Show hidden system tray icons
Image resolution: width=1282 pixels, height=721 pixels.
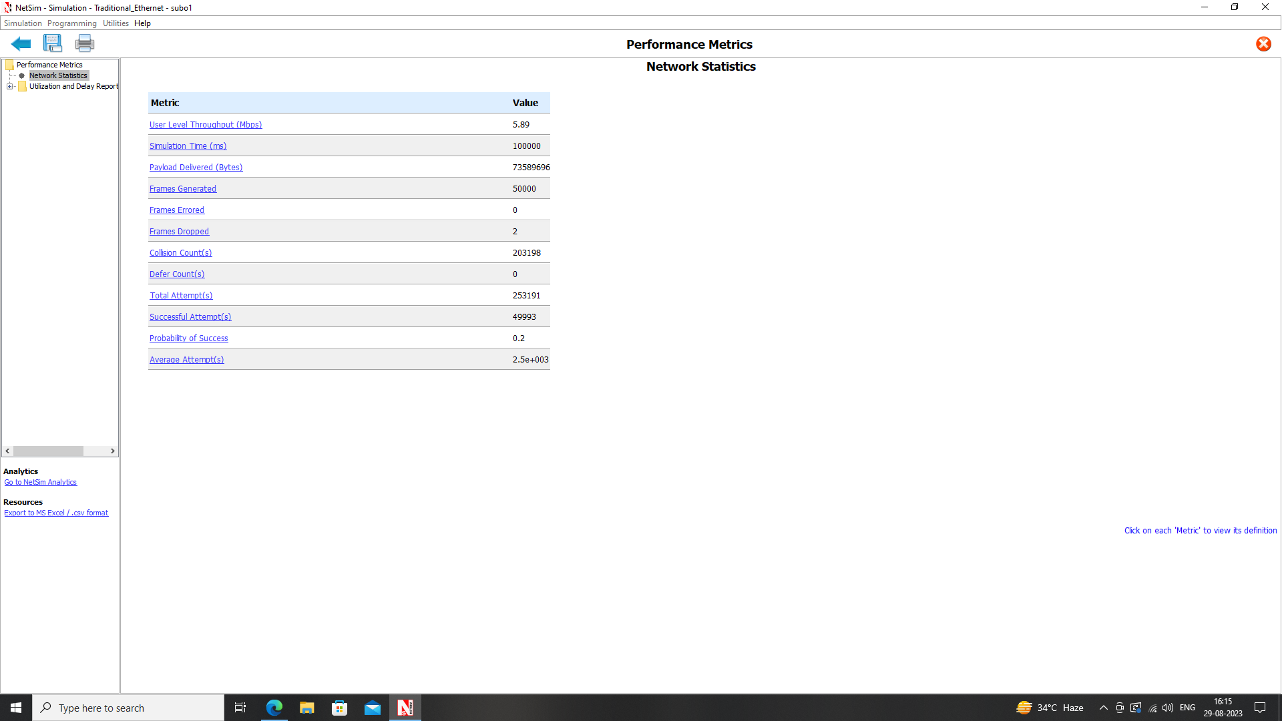1103,708
